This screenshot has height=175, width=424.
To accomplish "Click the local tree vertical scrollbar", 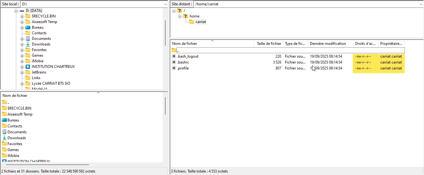I will tap(165, 33).
